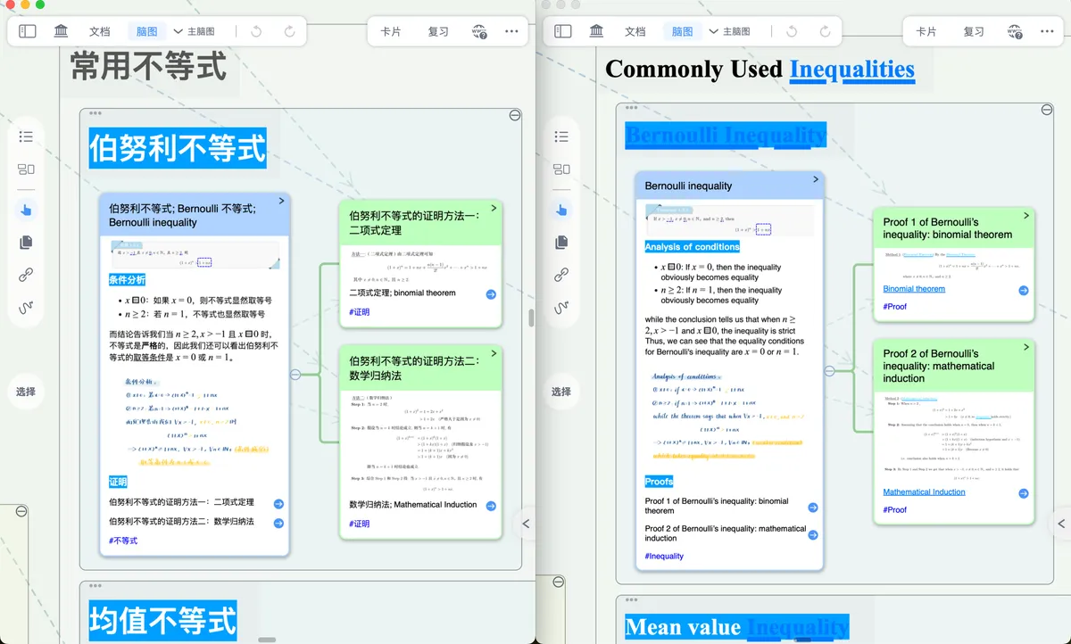Viewport: 1071px width, 644px height.
Task: Click left window vertical scrollbar handle
Action: (531, 318)
